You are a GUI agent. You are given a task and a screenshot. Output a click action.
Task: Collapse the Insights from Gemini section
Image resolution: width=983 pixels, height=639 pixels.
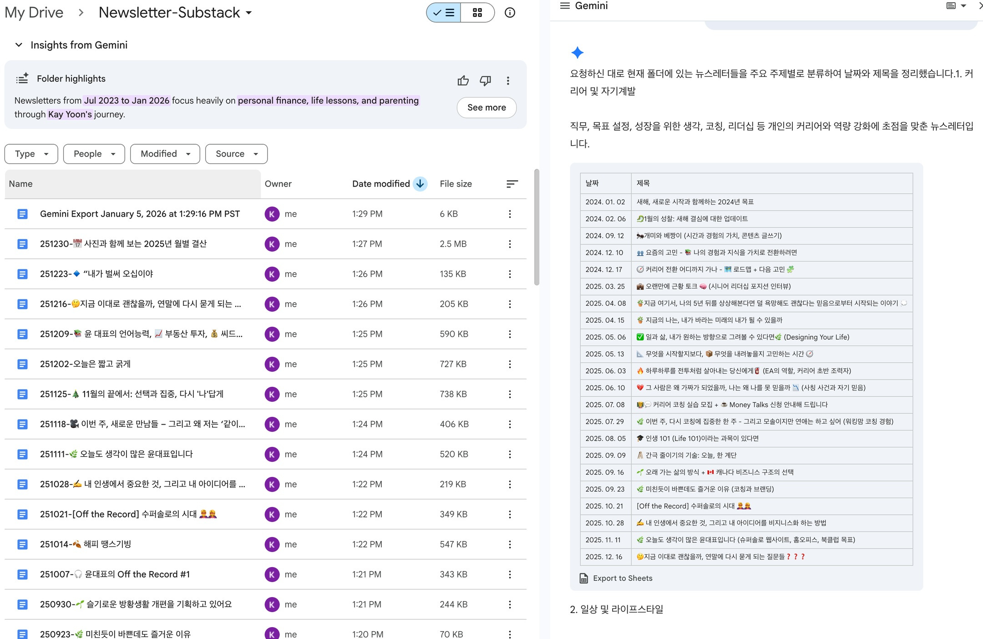click(19, 45)
